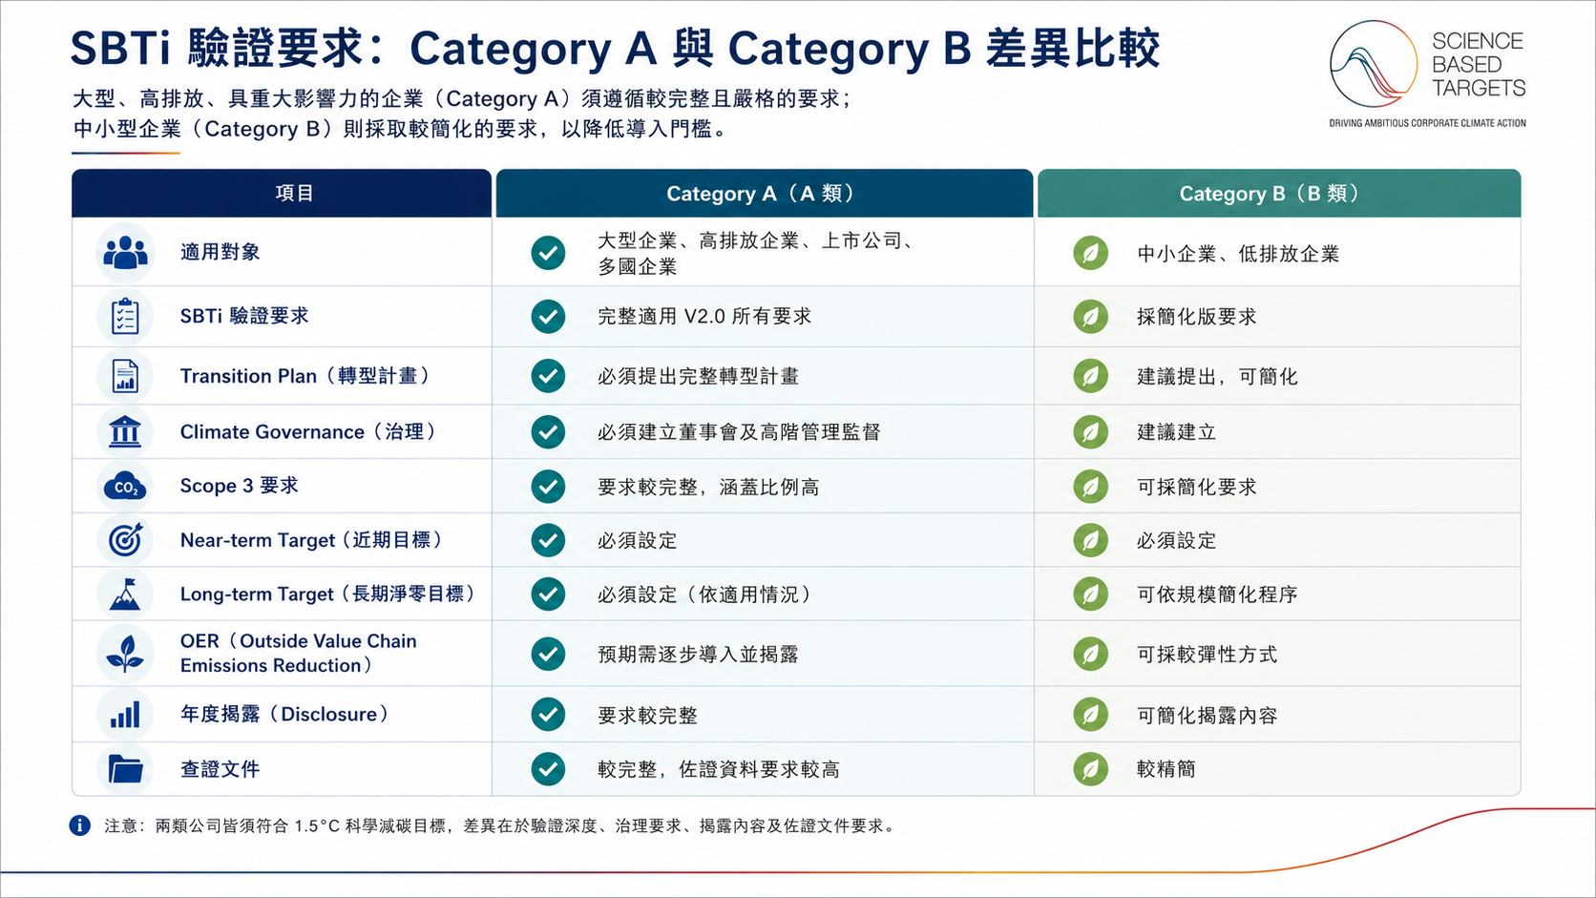
Task: Click leaf icon beside 採簡化版要求
Action: click(1090, 316)
